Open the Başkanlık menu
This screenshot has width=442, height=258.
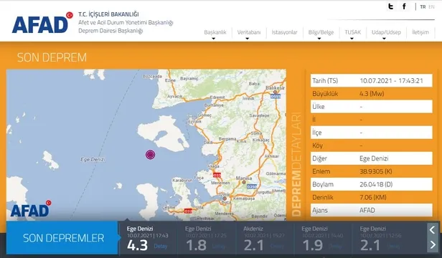(215, 32)
